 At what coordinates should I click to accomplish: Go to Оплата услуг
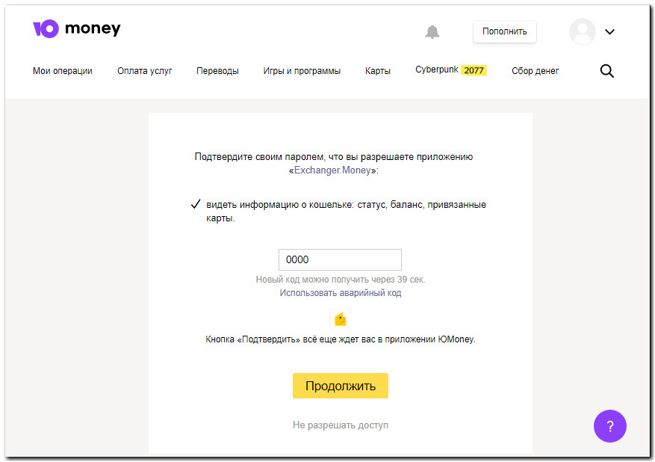pos(145,71)
